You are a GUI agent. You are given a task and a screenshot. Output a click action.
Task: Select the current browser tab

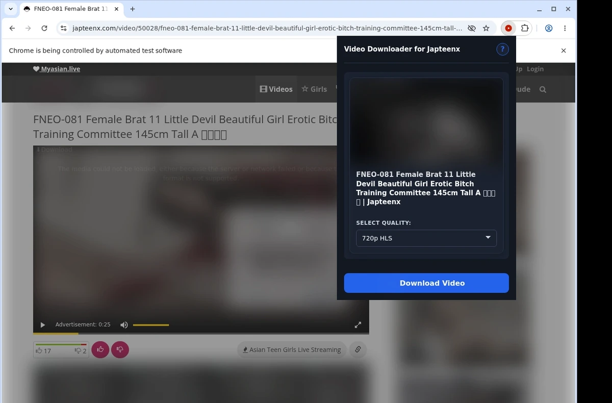pos(70,9)
